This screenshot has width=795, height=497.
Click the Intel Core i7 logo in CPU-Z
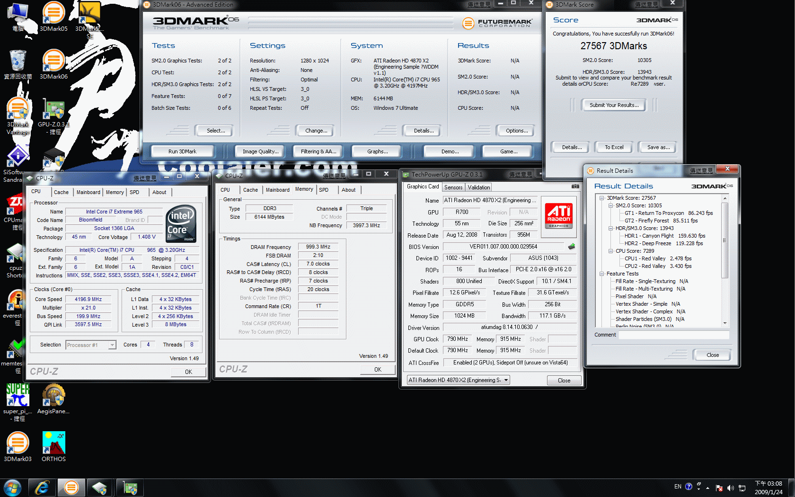coord(181,224)
